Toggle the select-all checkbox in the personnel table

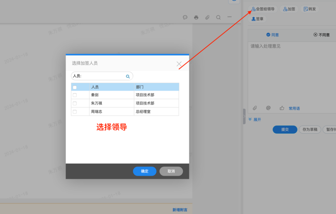tap(75, 86)
